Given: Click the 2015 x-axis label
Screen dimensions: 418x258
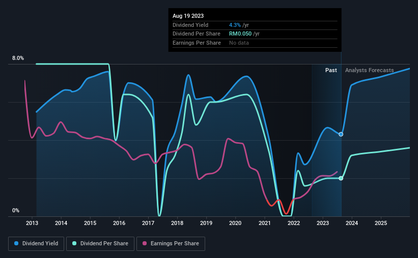Looking at the screenshot, I should pos(90,223).
